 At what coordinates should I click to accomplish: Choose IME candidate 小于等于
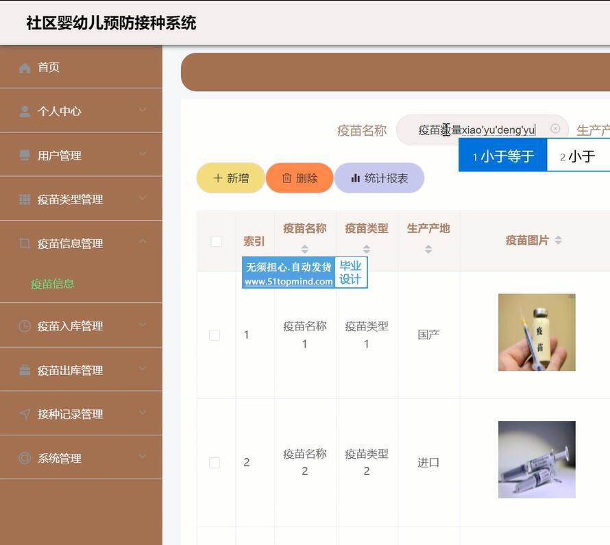(x=502, y=156)
